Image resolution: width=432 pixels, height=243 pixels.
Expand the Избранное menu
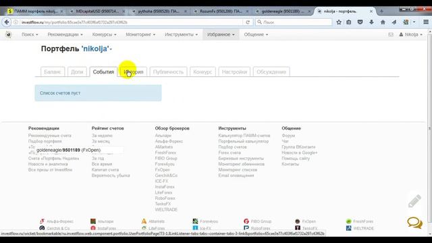pyautogui.click(x=221, y=34)
